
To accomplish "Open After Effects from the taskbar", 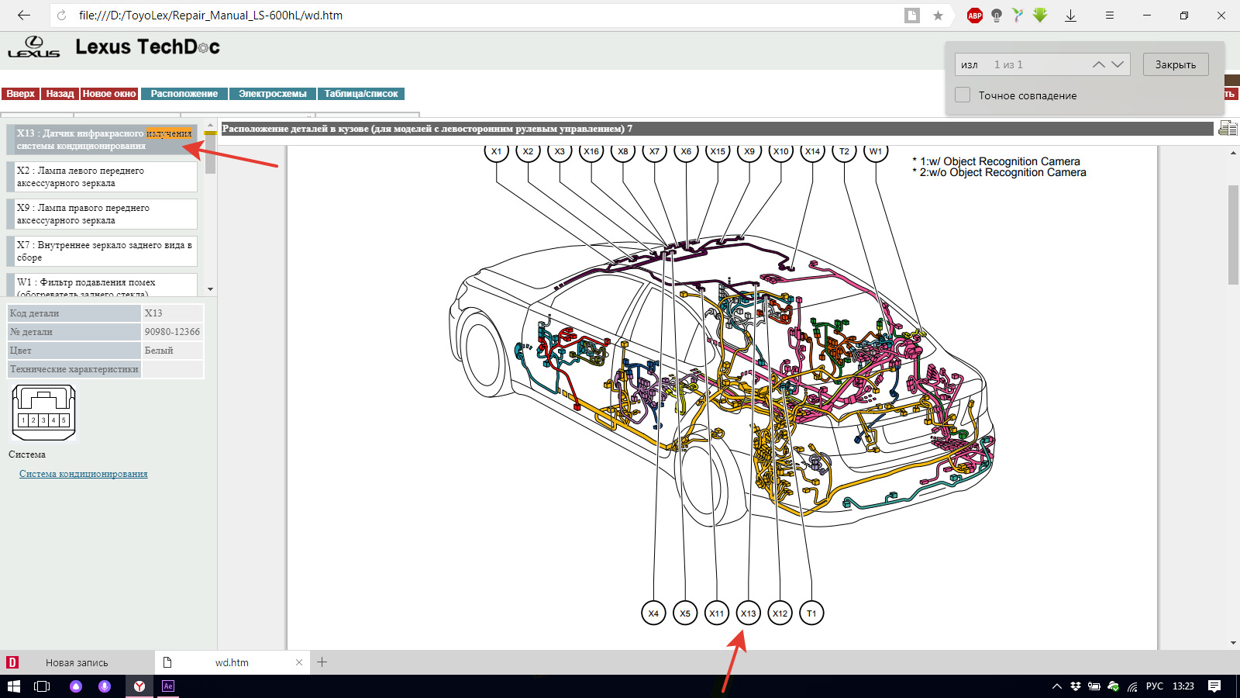I will [168, 686].
